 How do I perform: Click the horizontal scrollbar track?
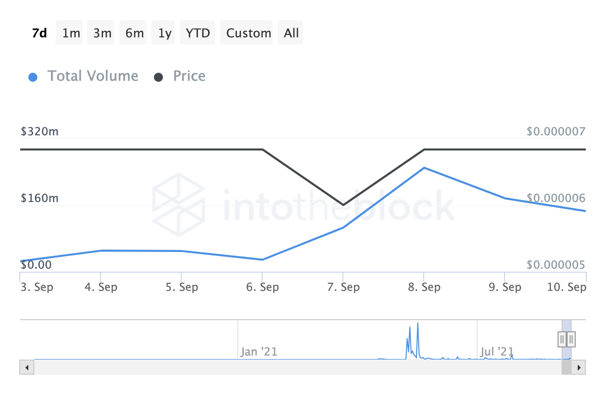303,367
